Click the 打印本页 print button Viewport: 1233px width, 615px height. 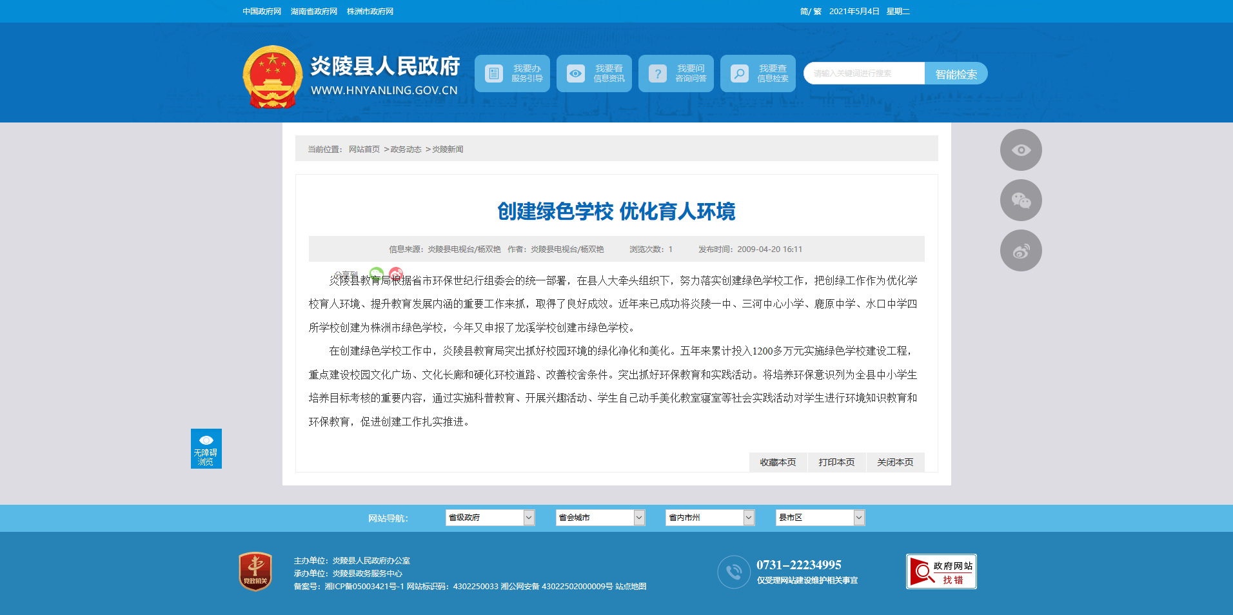point(836,462)
